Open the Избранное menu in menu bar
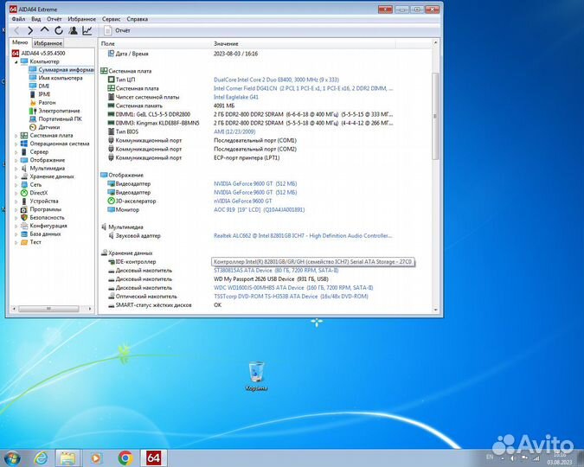The width and height of the screenshot is (584, 467). coord(81,19)
